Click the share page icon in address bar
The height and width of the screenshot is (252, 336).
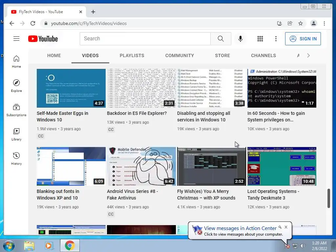pos(290,23)
